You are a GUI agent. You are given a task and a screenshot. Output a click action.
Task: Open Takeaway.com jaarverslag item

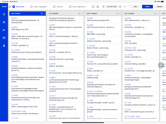(x=141, y=49)
